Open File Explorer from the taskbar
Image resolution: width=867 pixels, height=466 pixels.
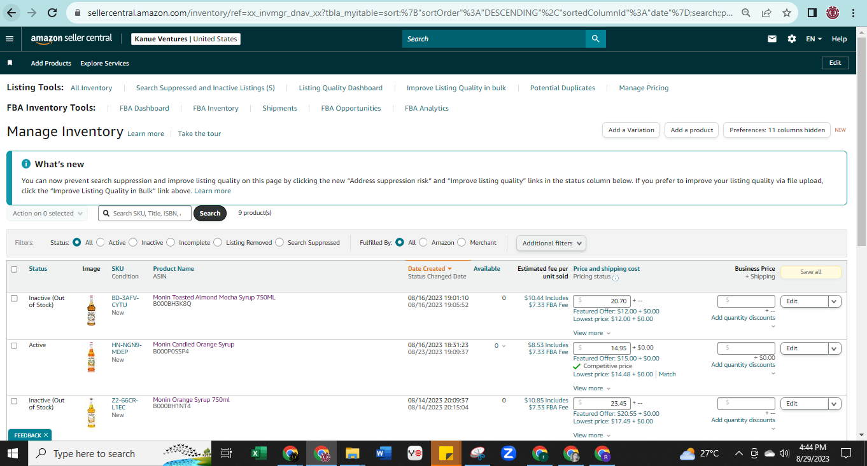352,453
